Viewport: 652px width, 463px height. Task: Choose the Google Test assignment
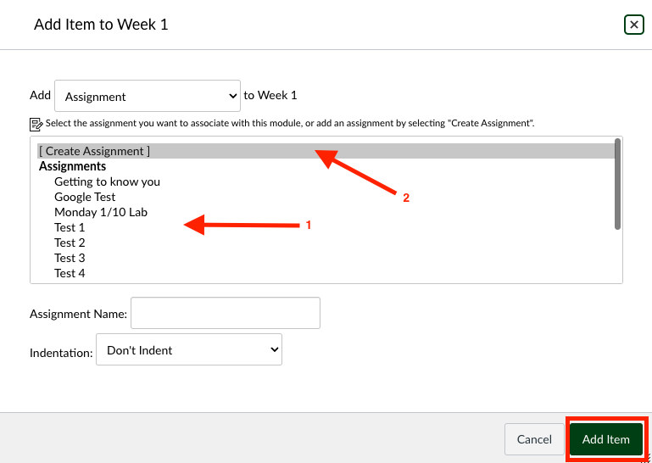point(85,197)
